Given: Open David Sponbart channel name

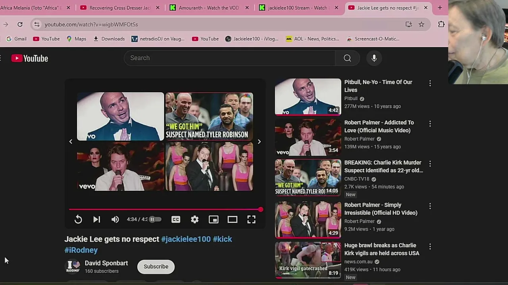Looking at the screenshot, I should (106, 263).
